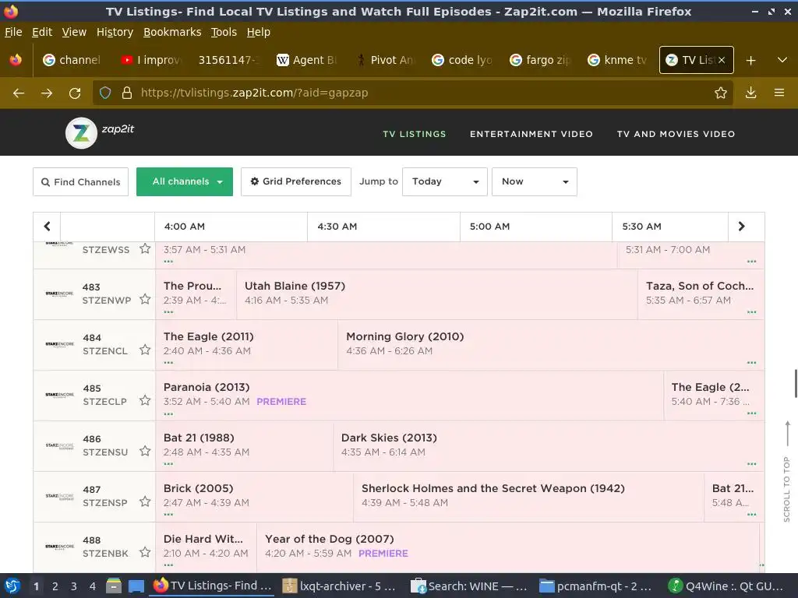The height and width of the screenshot is (598, 798).
Task: Open Firefox downloads panel
Action: 750,93
